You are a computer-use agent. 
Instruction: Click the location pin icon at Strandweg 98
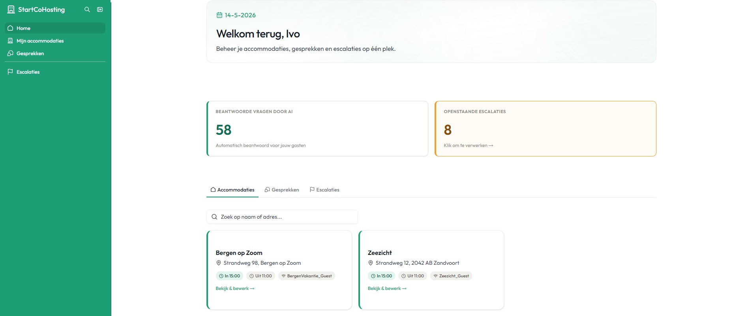click(x=218, y=263)
